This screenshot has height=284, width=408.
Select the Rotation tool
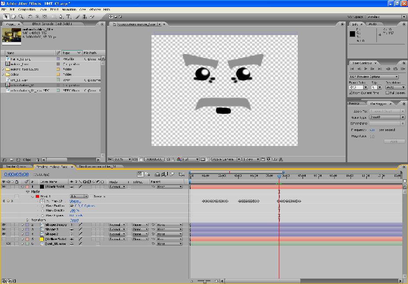[30, 17]
